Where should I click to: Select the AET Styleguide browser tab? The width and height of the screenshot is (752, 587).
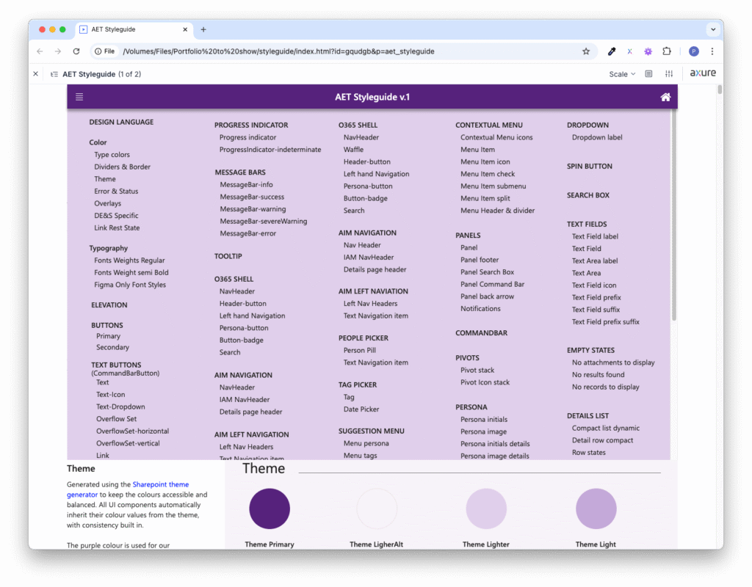(x=134, y=29)
